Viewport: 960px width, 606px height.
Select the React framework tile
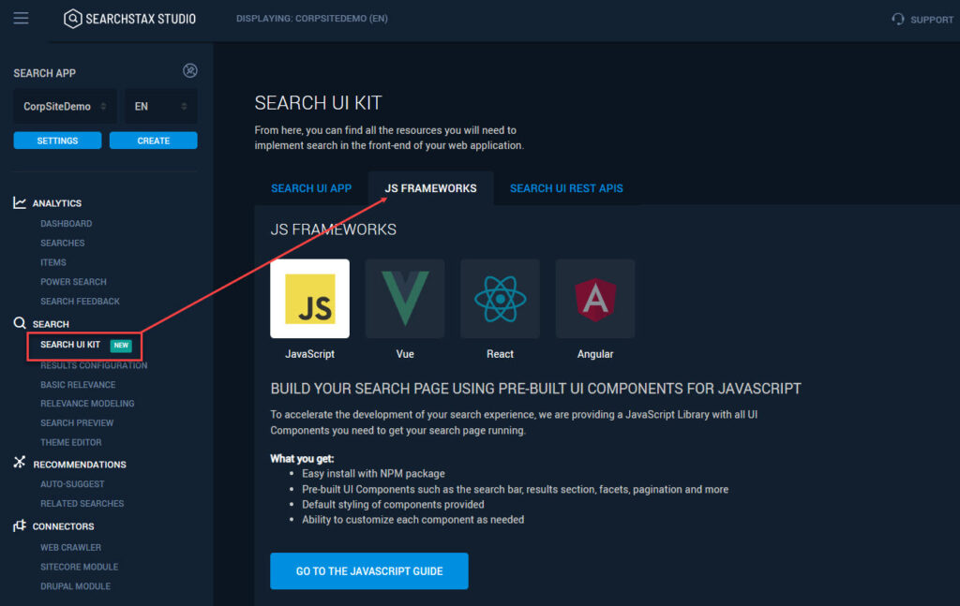[x=501, y=299]
